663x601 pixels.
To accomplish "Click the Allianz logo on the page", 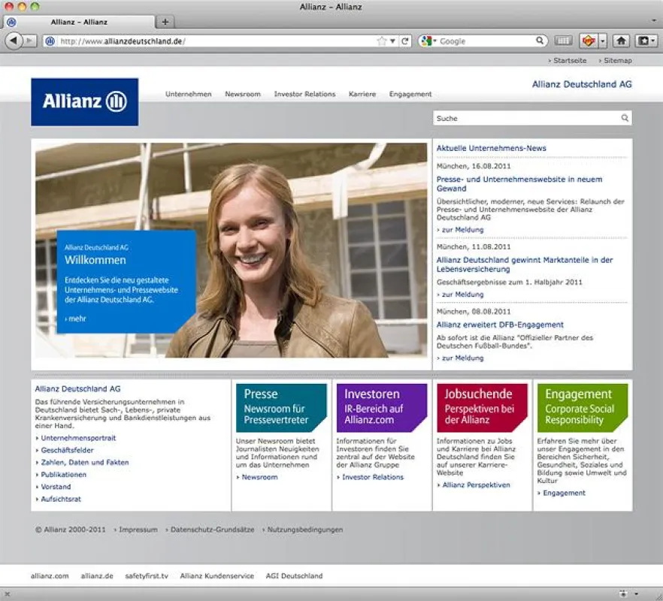I will tap(84, 102).
